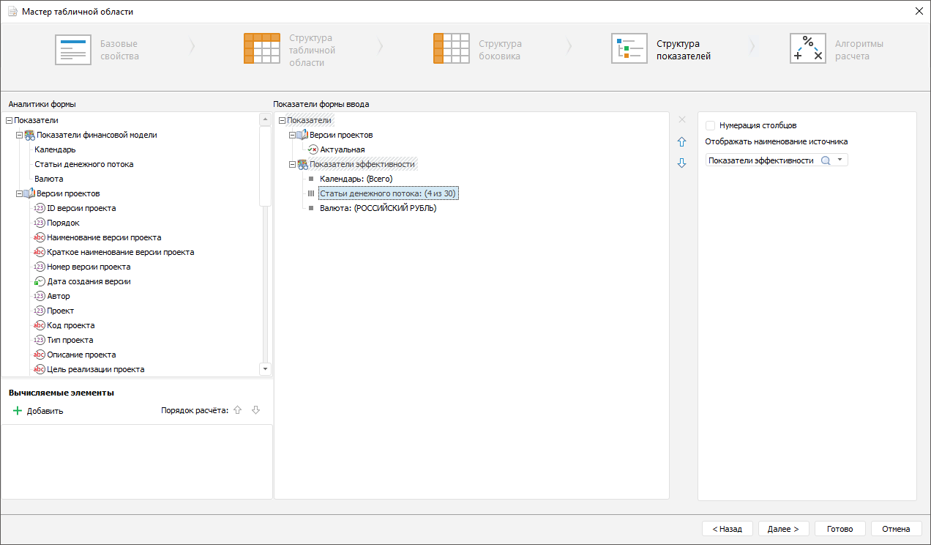Click marker icon of Статьи денежного потока (4 из 30)
This screenshot has width=931, height=545.
310,193
